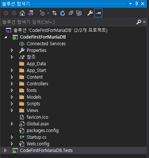Click the fonts folder icon
The height and width of the screenshot is (158, 149).
click(x=22, y=90)
